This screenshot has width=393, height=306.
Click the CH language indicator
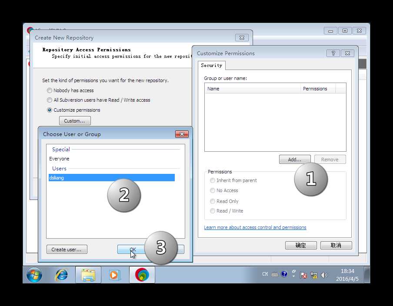click(x=265, y=274)
